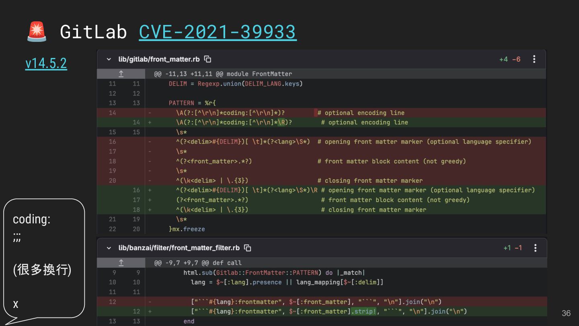
Task: Open more options for front_matter_filter.rb
Action: pos(535,248)
